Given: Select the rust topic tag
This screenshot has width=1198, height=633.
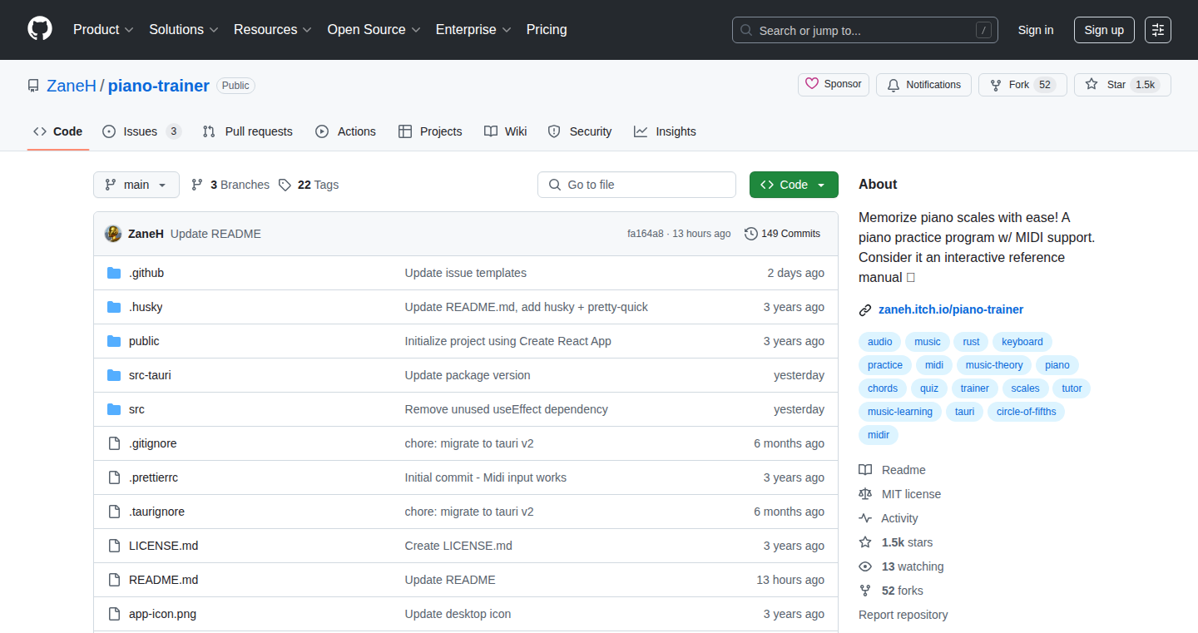Looking at the screenshot, I should [x=972, y=342].
